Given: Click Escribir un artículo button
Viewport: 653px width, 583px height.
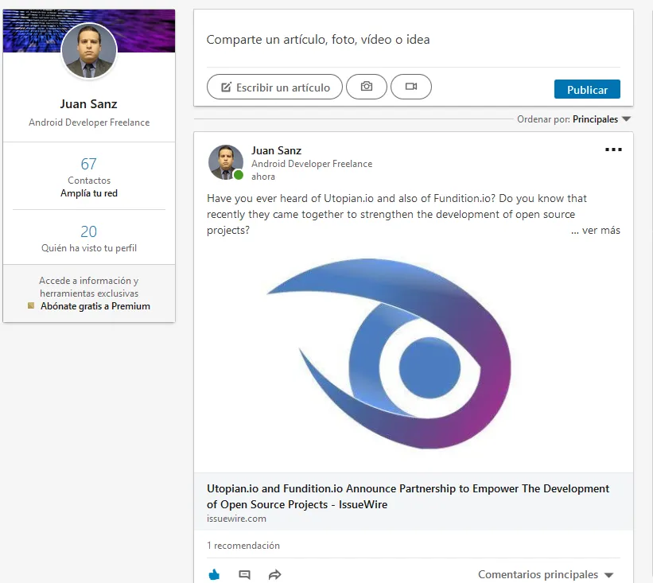Looking at the screenshot, I should pyautogui.click(x=274, y=87).
